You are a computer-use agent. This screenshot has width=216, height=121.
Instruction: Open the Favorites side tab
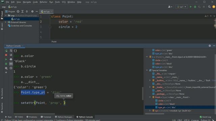point(2,108)
